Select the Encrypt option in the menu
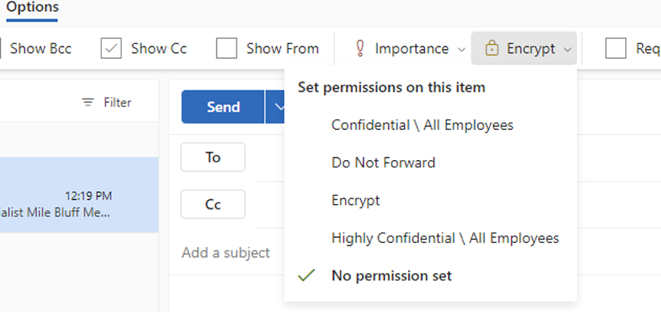Viewport: 661px width, 312px height. (x=356, y=200)
